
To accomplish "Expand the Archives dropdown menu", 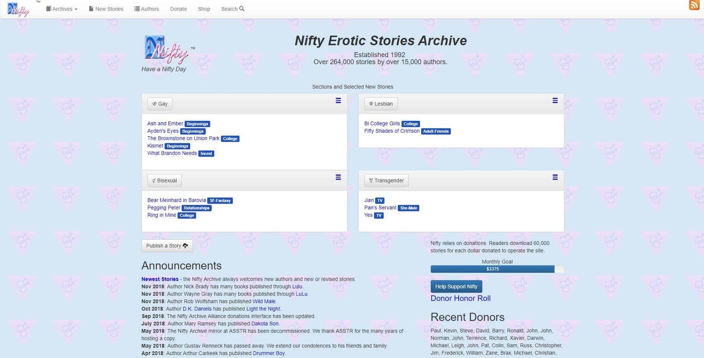I will click(x=62, y=9).
